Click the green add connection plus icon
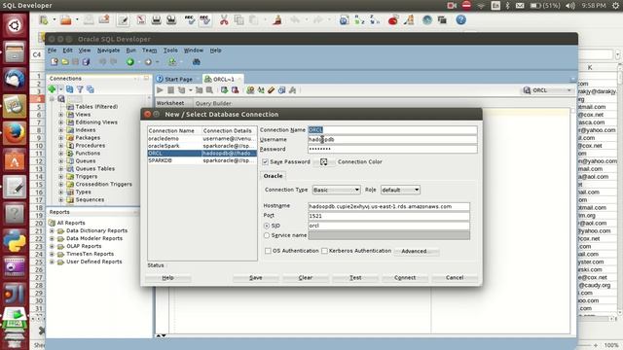The height and width of the screenshot is (350, 623). (52, 89)
